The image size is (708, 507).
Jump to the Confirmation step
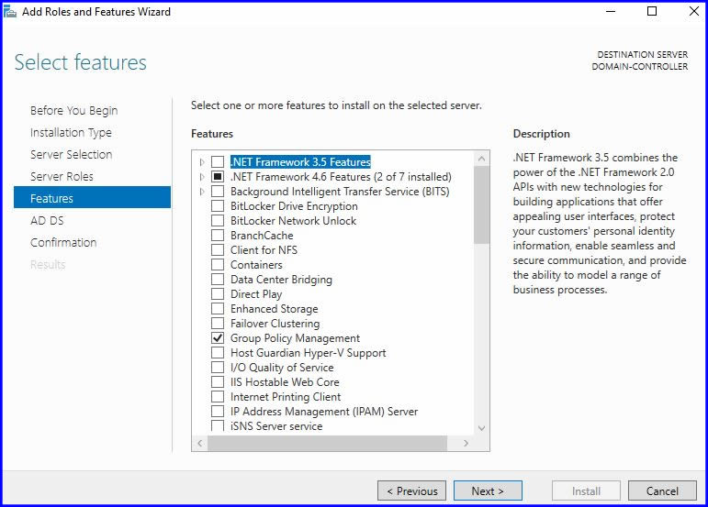(x=63, y=242)
